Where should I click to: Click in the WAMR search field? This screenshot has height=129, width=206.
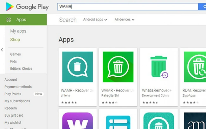coord(128,7)
